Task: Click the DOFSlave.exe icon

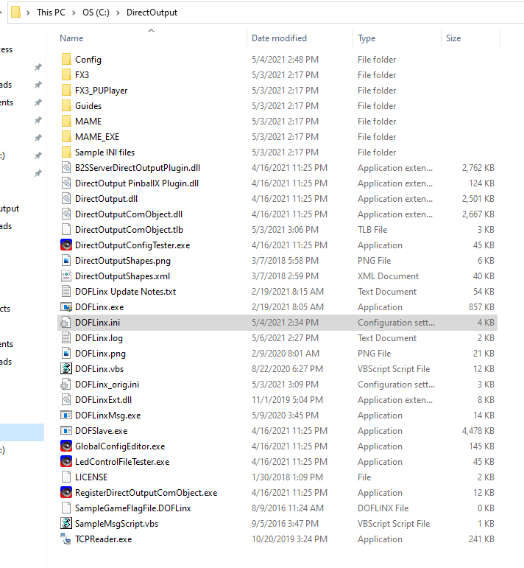Action: point(66,431)
